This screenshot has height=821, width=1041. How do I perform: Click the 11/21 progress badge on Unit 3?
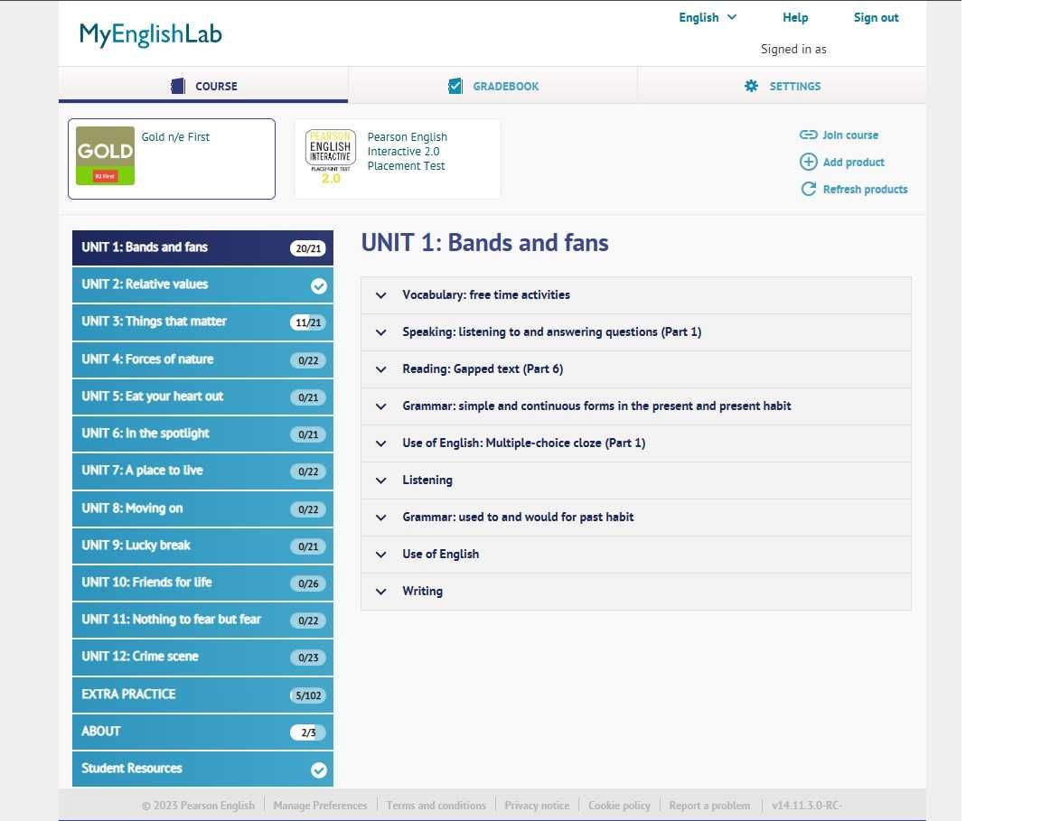(x=308, y=322)
